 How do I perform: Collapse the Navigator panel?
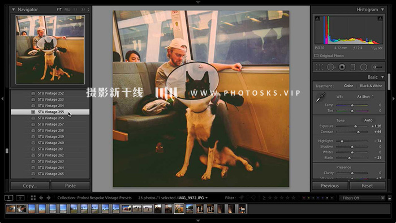14,10
